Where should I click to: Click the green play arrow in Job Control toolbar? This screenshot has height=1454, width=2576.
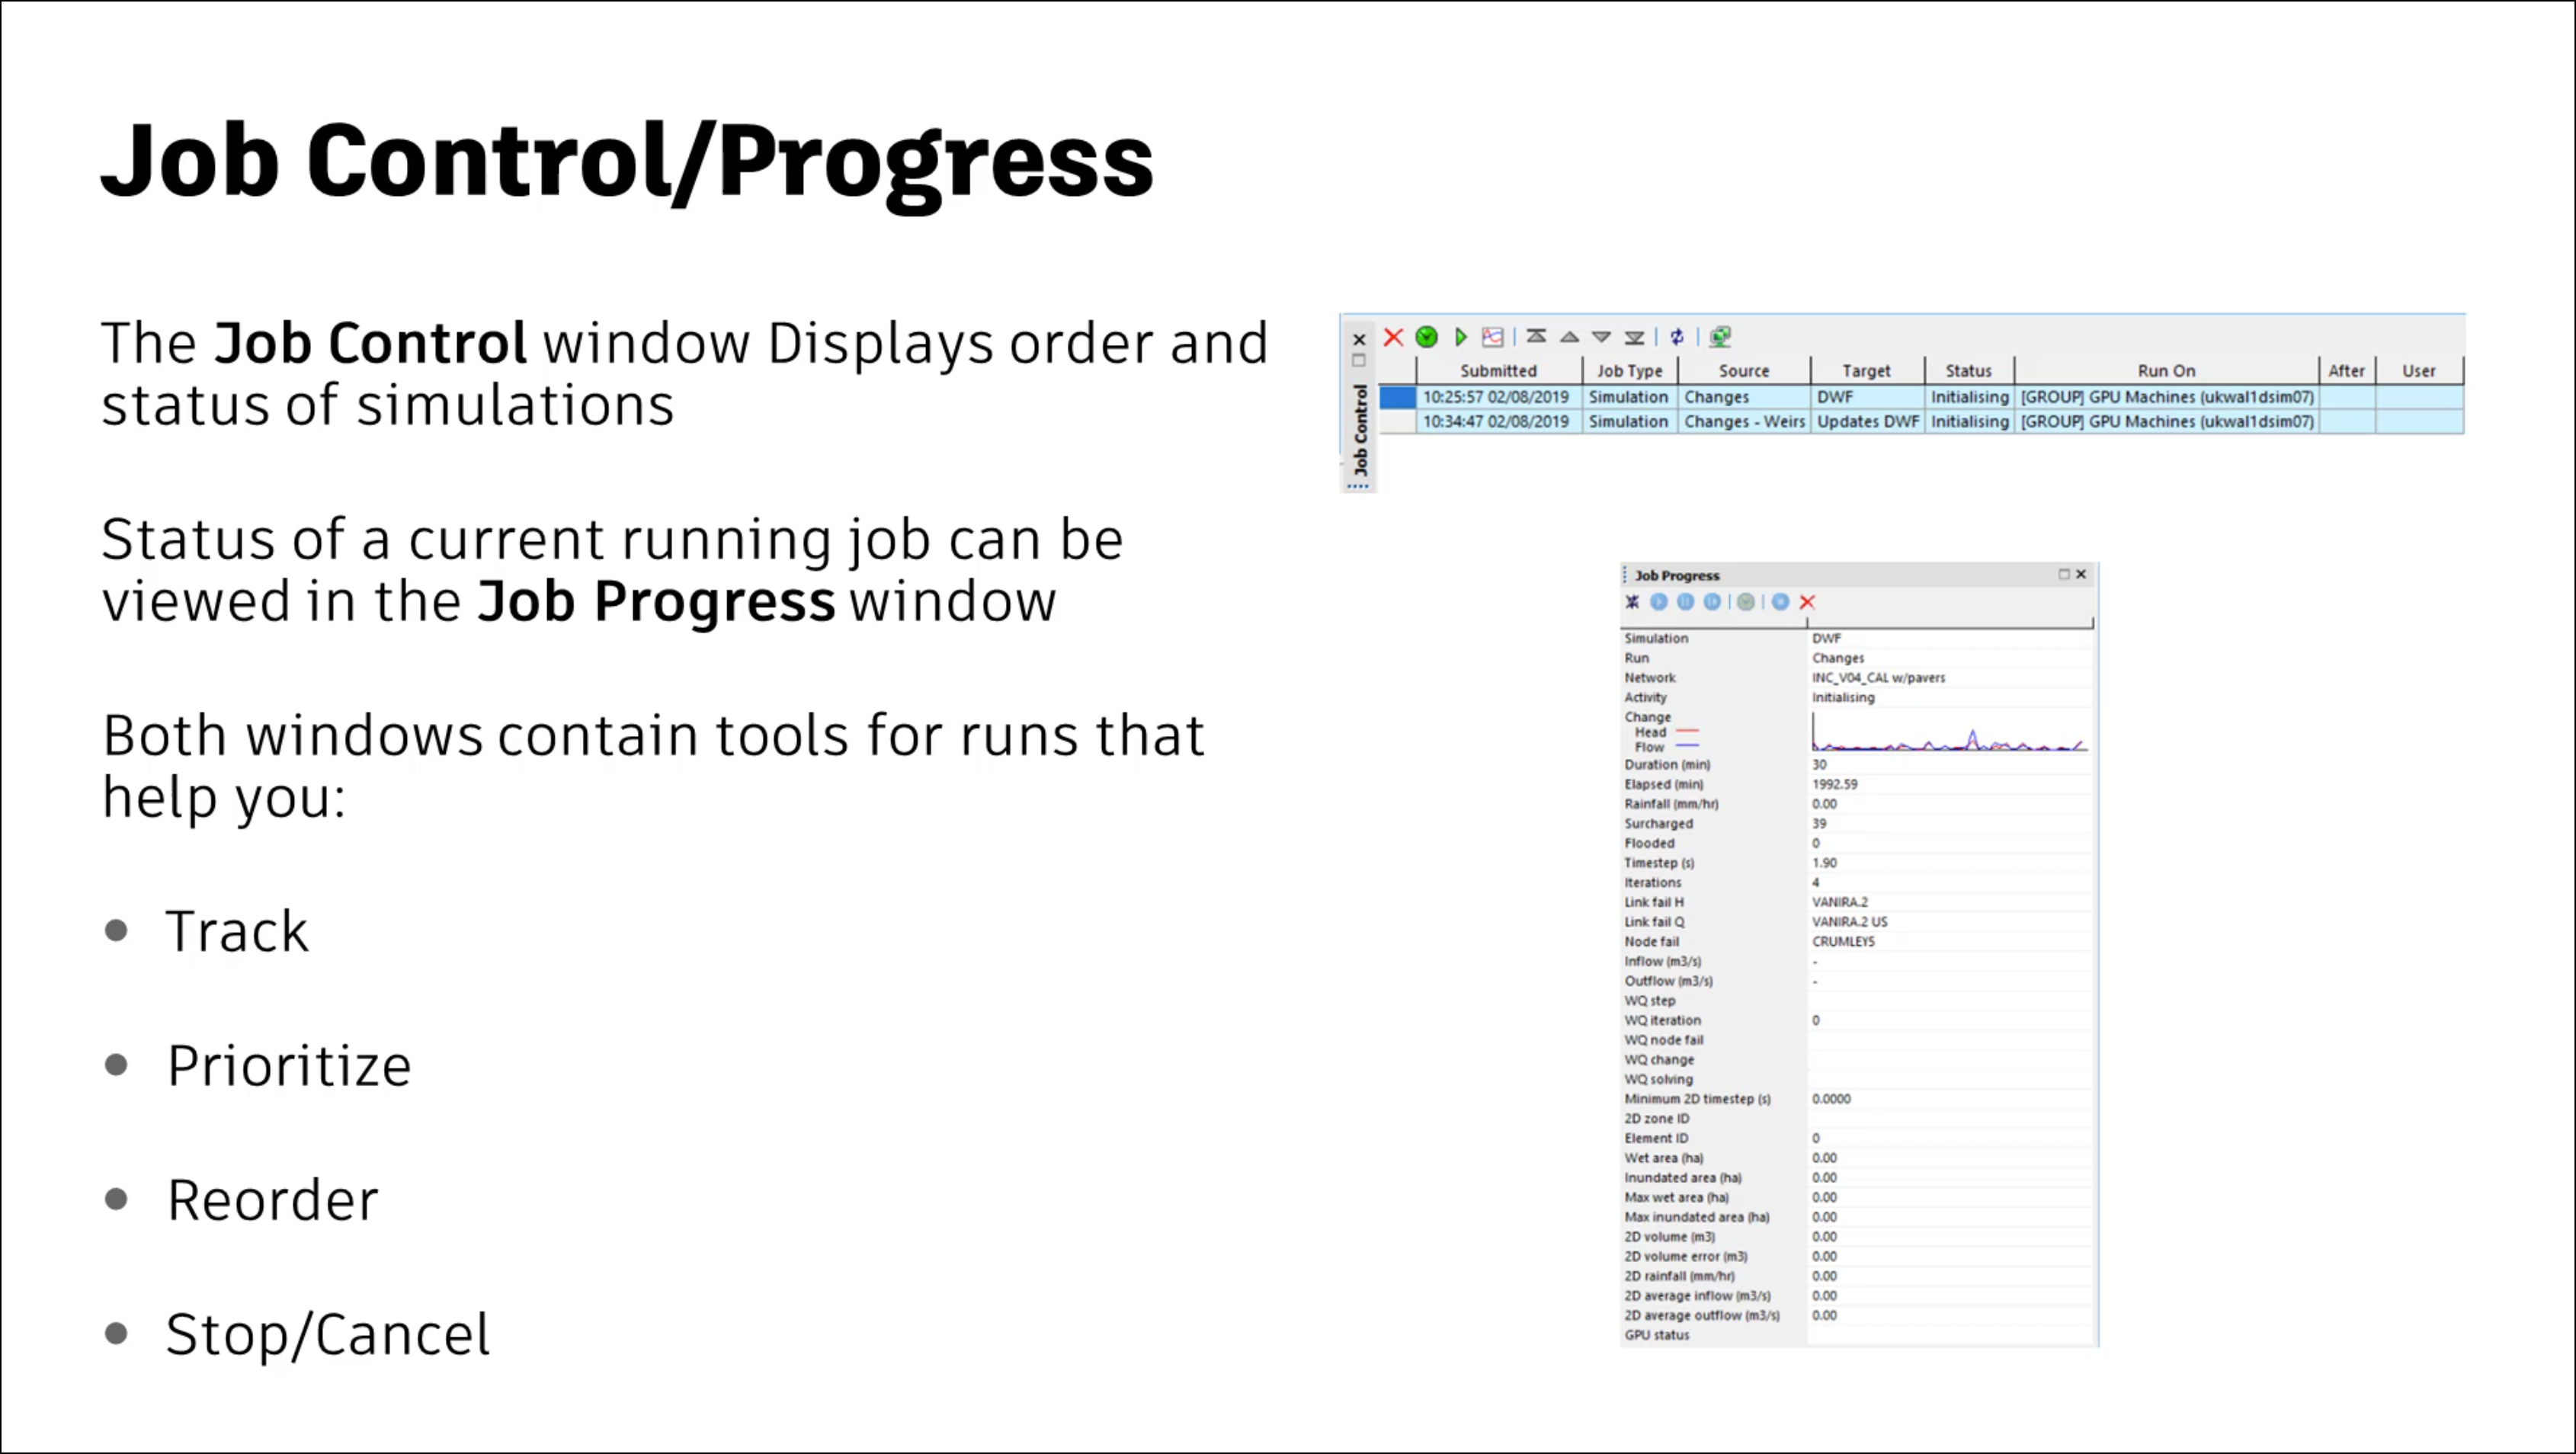1461,337
